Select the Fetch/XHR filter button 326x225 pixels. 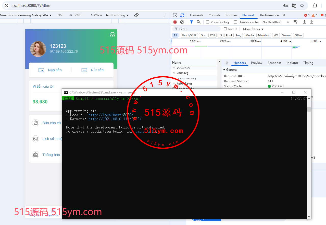(189, 35)
